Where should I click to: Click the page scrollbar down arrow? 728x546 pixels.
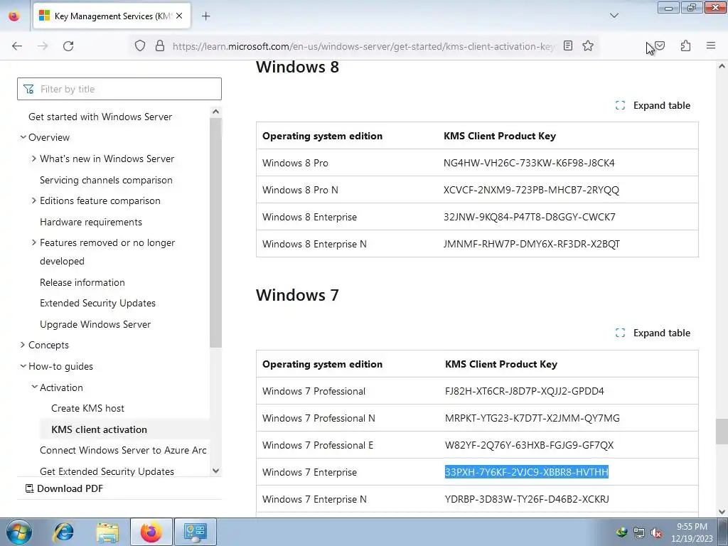[722, 511]
